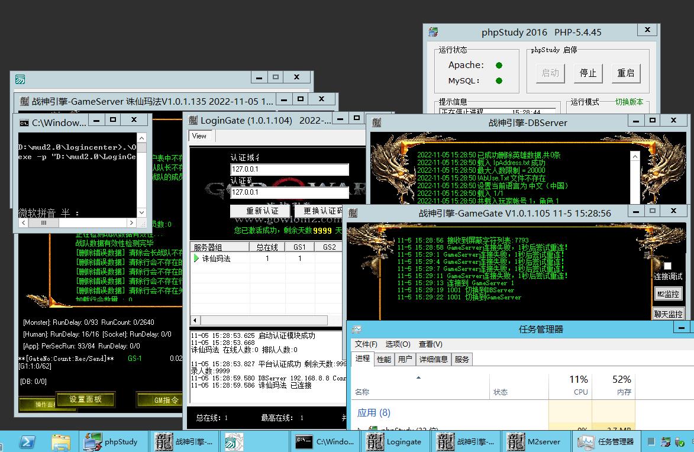
Task: Open 选项(O) menu in Task Manager
Action: click(x=398, y=344)
